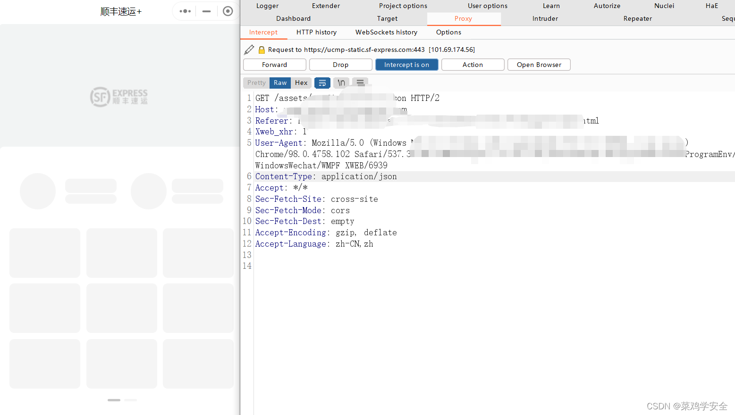Viewport: 735px width, 415px height.
Task: Click the request target URL text
Action: (372, 50)
